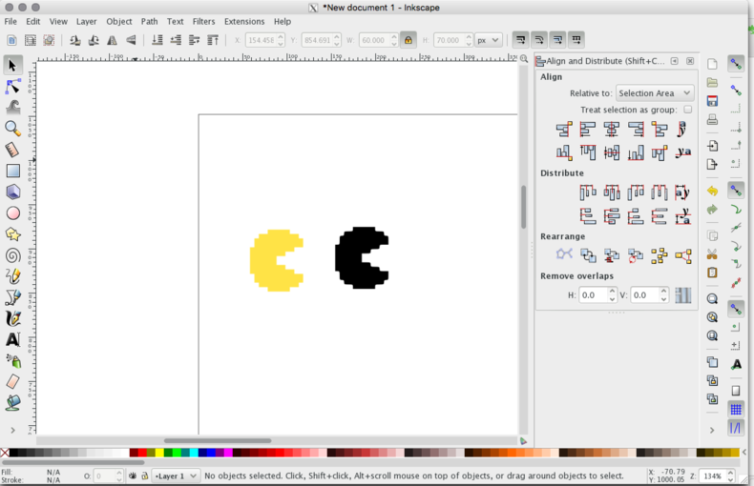Toggle the grid snapping icon

pos(736,409)
